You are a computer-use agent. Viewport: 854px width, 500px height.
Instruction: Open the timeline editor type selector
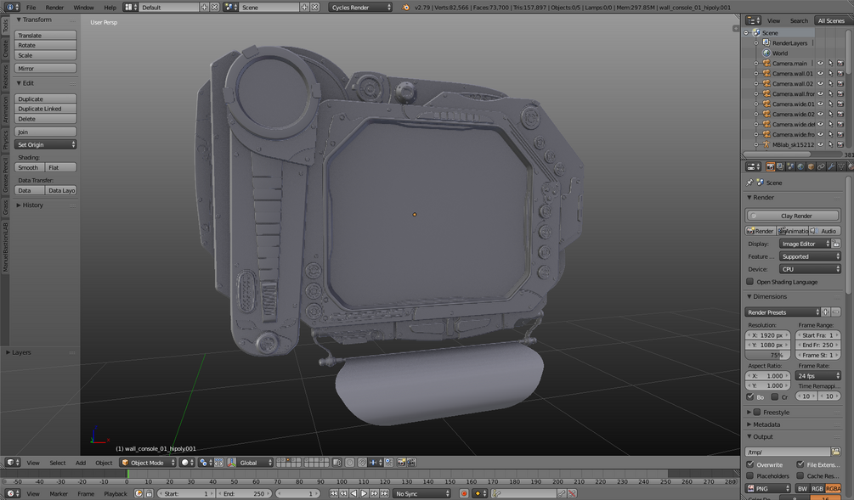click(x=13, y=493)
